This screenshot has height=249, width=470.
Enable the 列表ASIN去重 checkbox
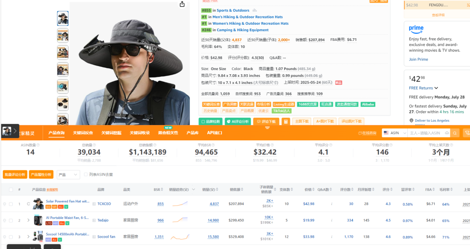coord(86,175)
